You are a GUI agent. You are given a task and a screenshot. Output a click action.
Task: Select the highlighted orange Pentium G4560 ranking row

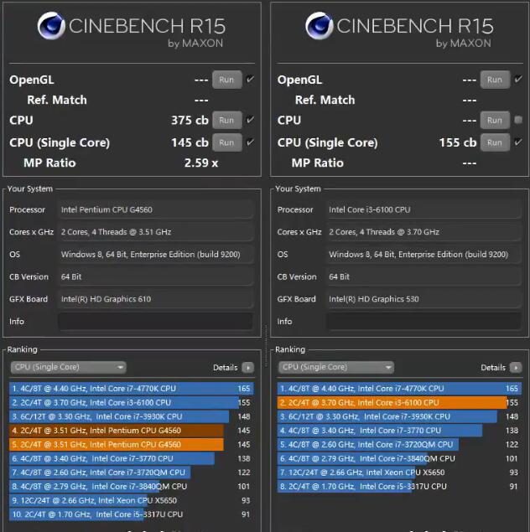point(117,445)
